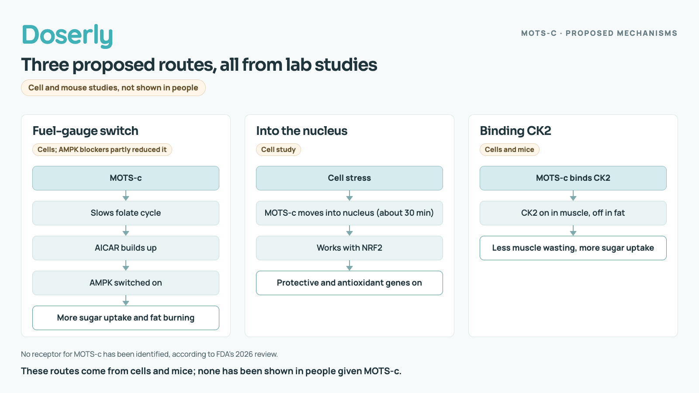Image resolution: width=699 pixels, height=393 pixels.
Task: Click the Works with NRF2 box
Action: click(x=349, y=248)
